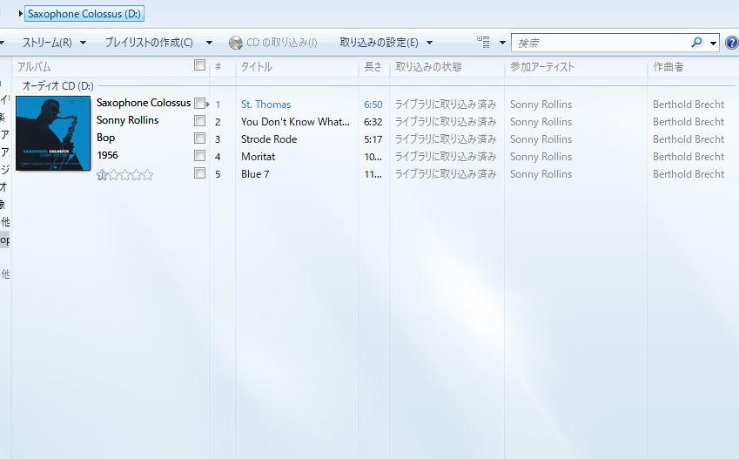
Task: Click Sonny Rollins artist in Strode Rode row
Action: tap(541, 139)
